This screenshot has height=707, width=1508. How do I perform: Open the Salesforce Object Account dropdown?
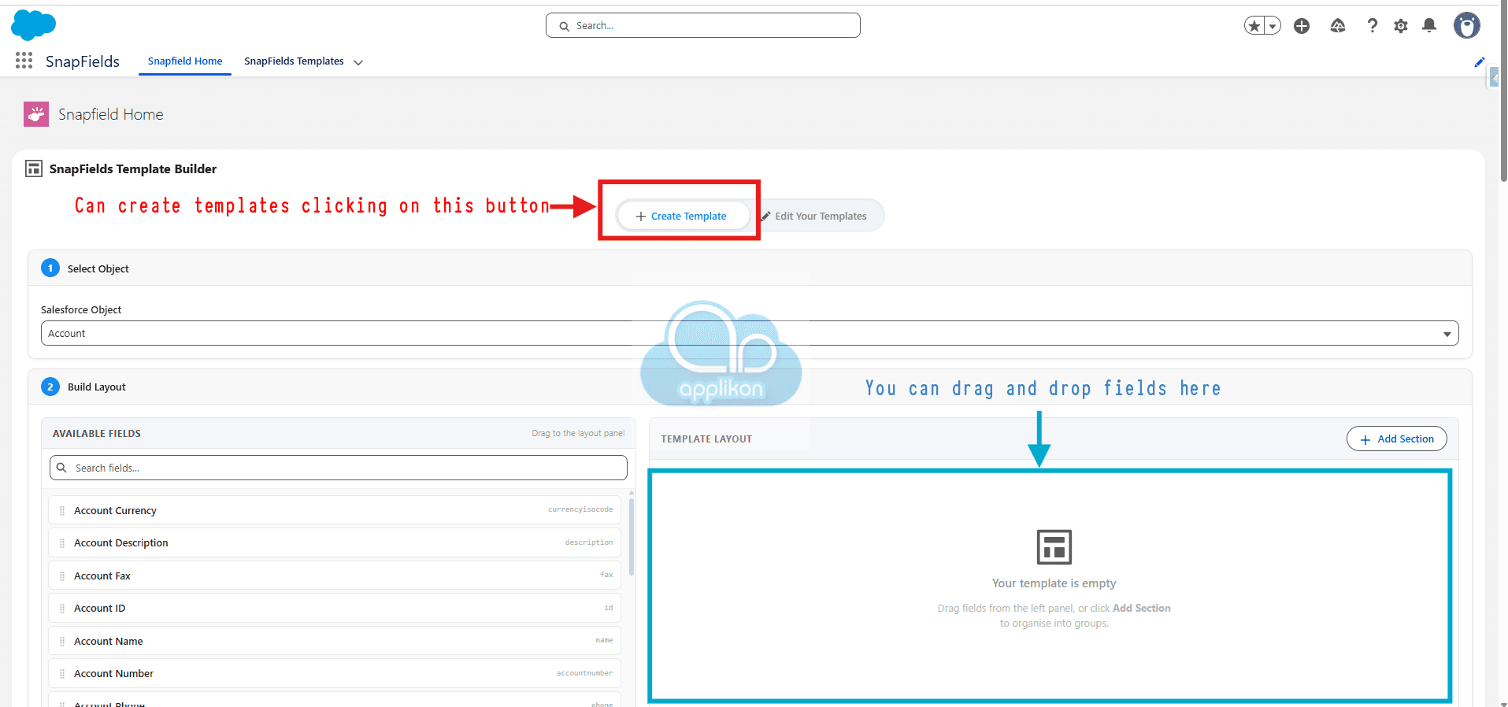tap(750, 333)
